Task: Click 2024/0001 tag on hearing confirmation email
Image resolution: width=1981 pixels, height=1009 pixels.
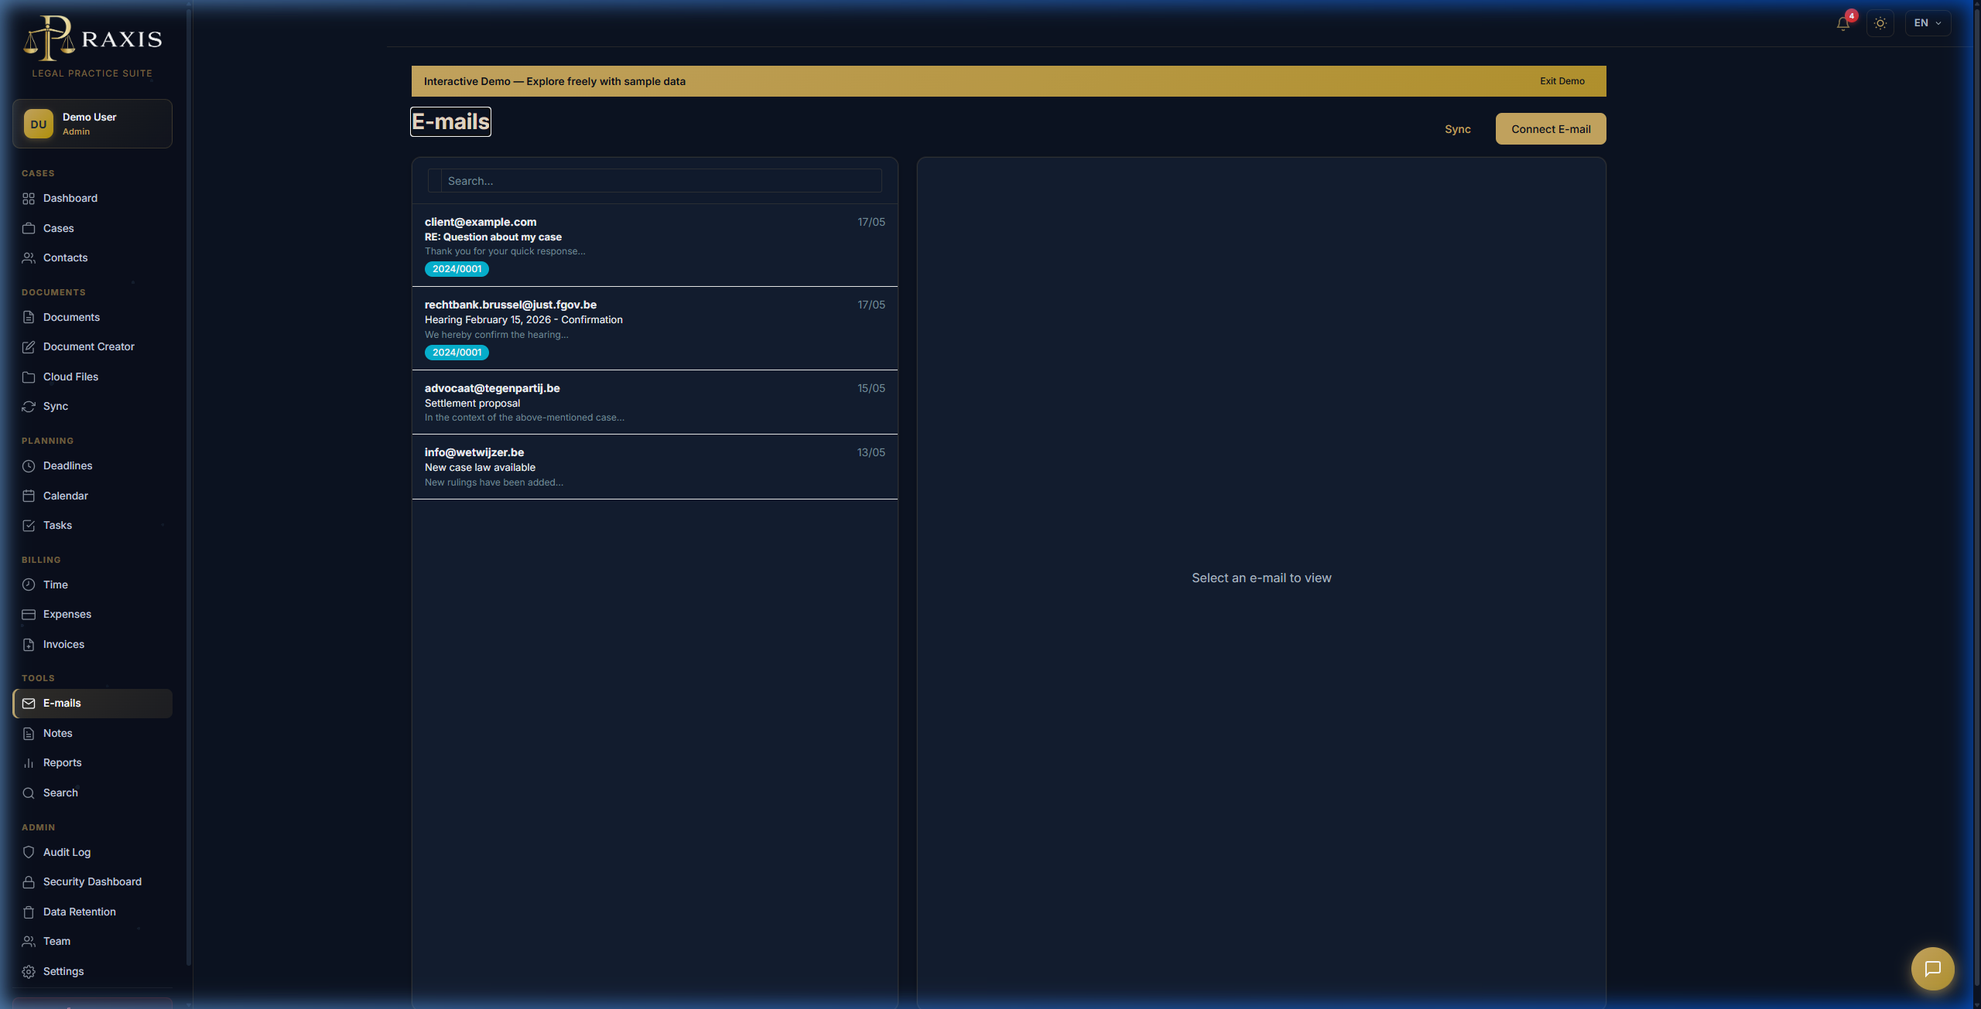Action: click(457, 353)
